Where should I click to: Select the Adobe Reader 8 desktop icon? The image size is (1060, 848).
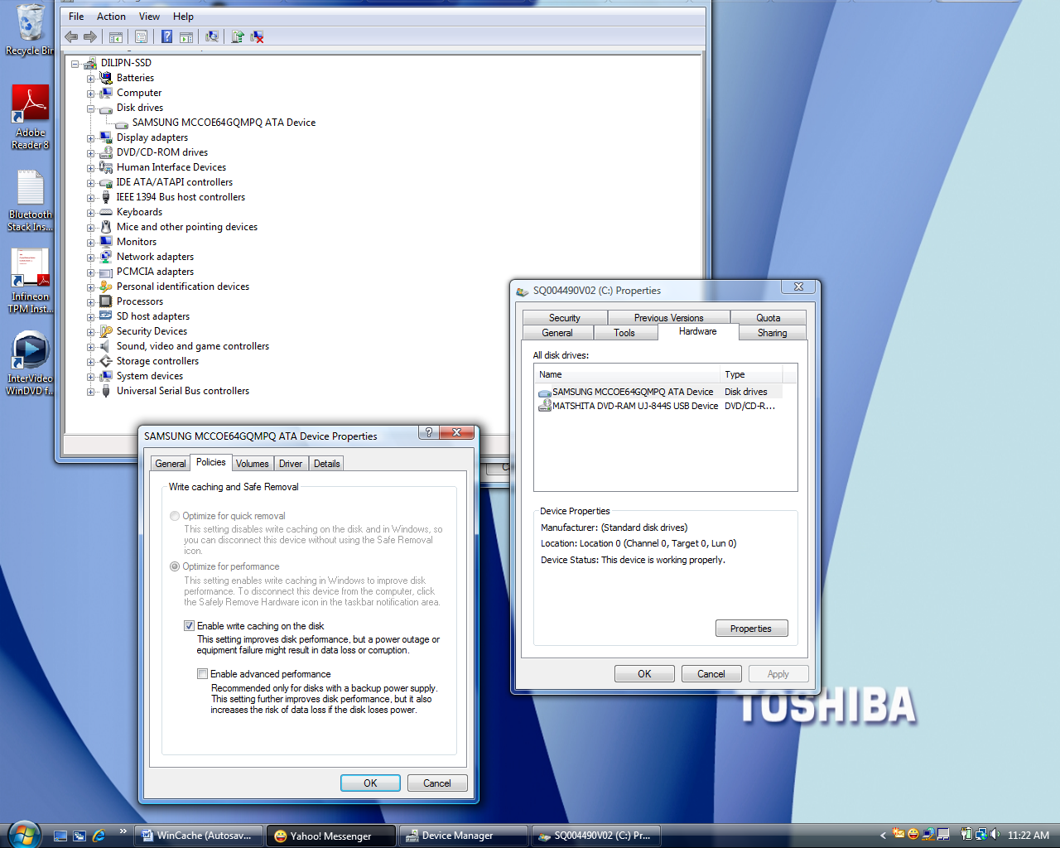(x=30, y=117)
